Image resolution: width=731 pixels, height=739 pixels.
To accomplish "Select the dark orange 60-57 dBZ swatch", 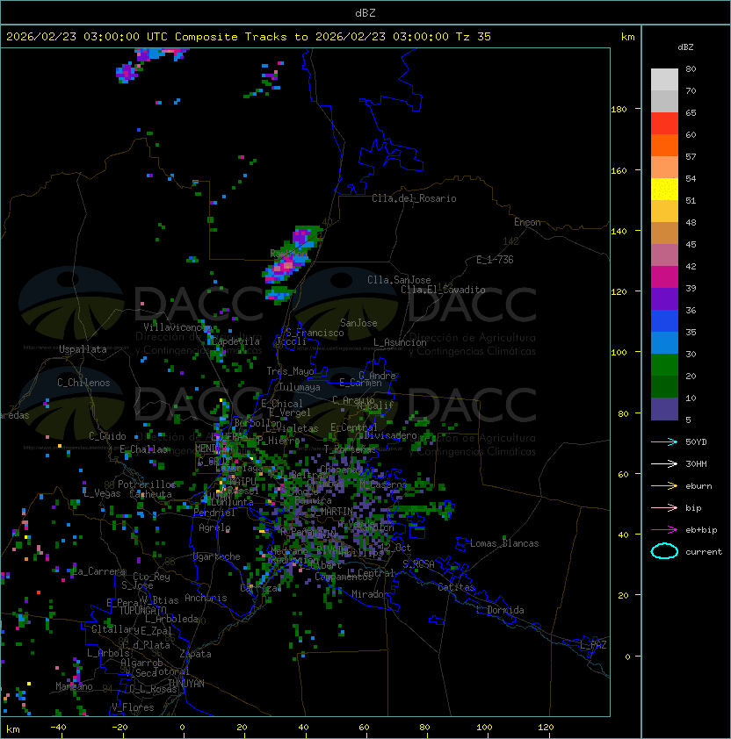I will [664, 145].
